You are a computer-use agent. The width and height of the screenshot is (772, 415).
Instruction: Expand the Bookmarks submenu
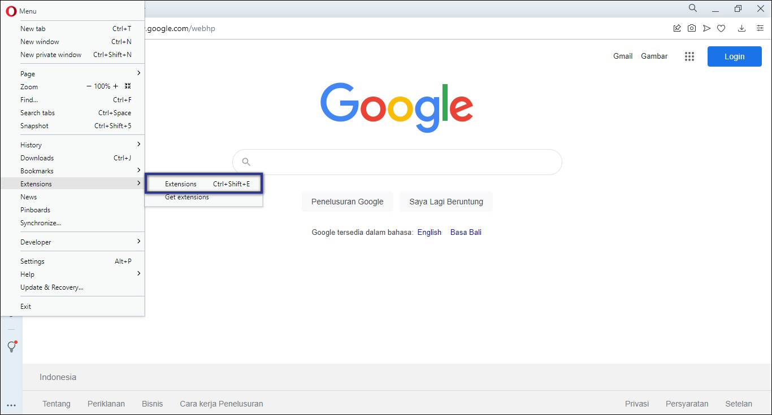(36, 171)
